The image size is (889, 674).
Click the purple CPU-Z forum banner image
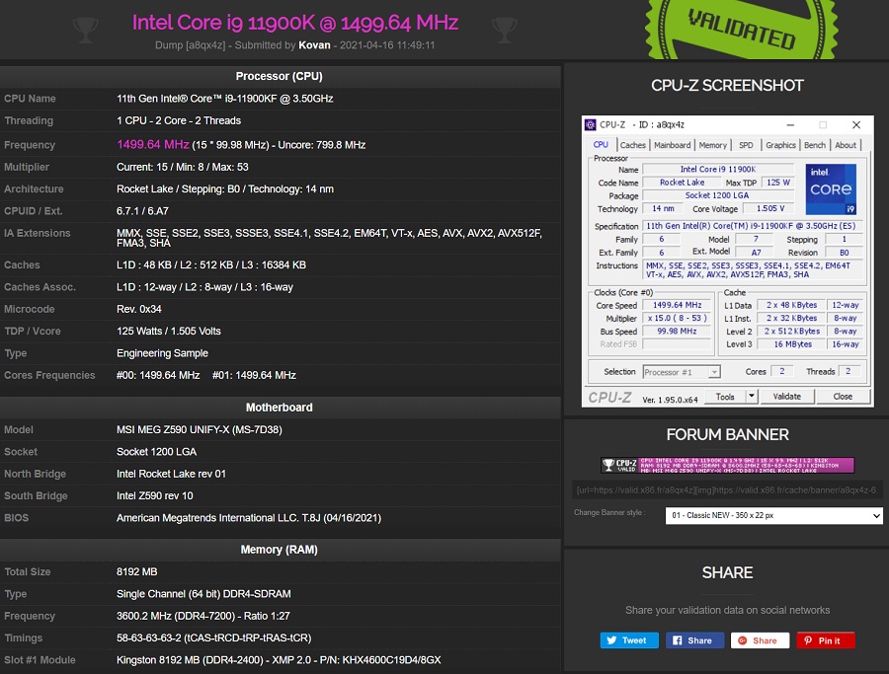(x=727, y=465)
